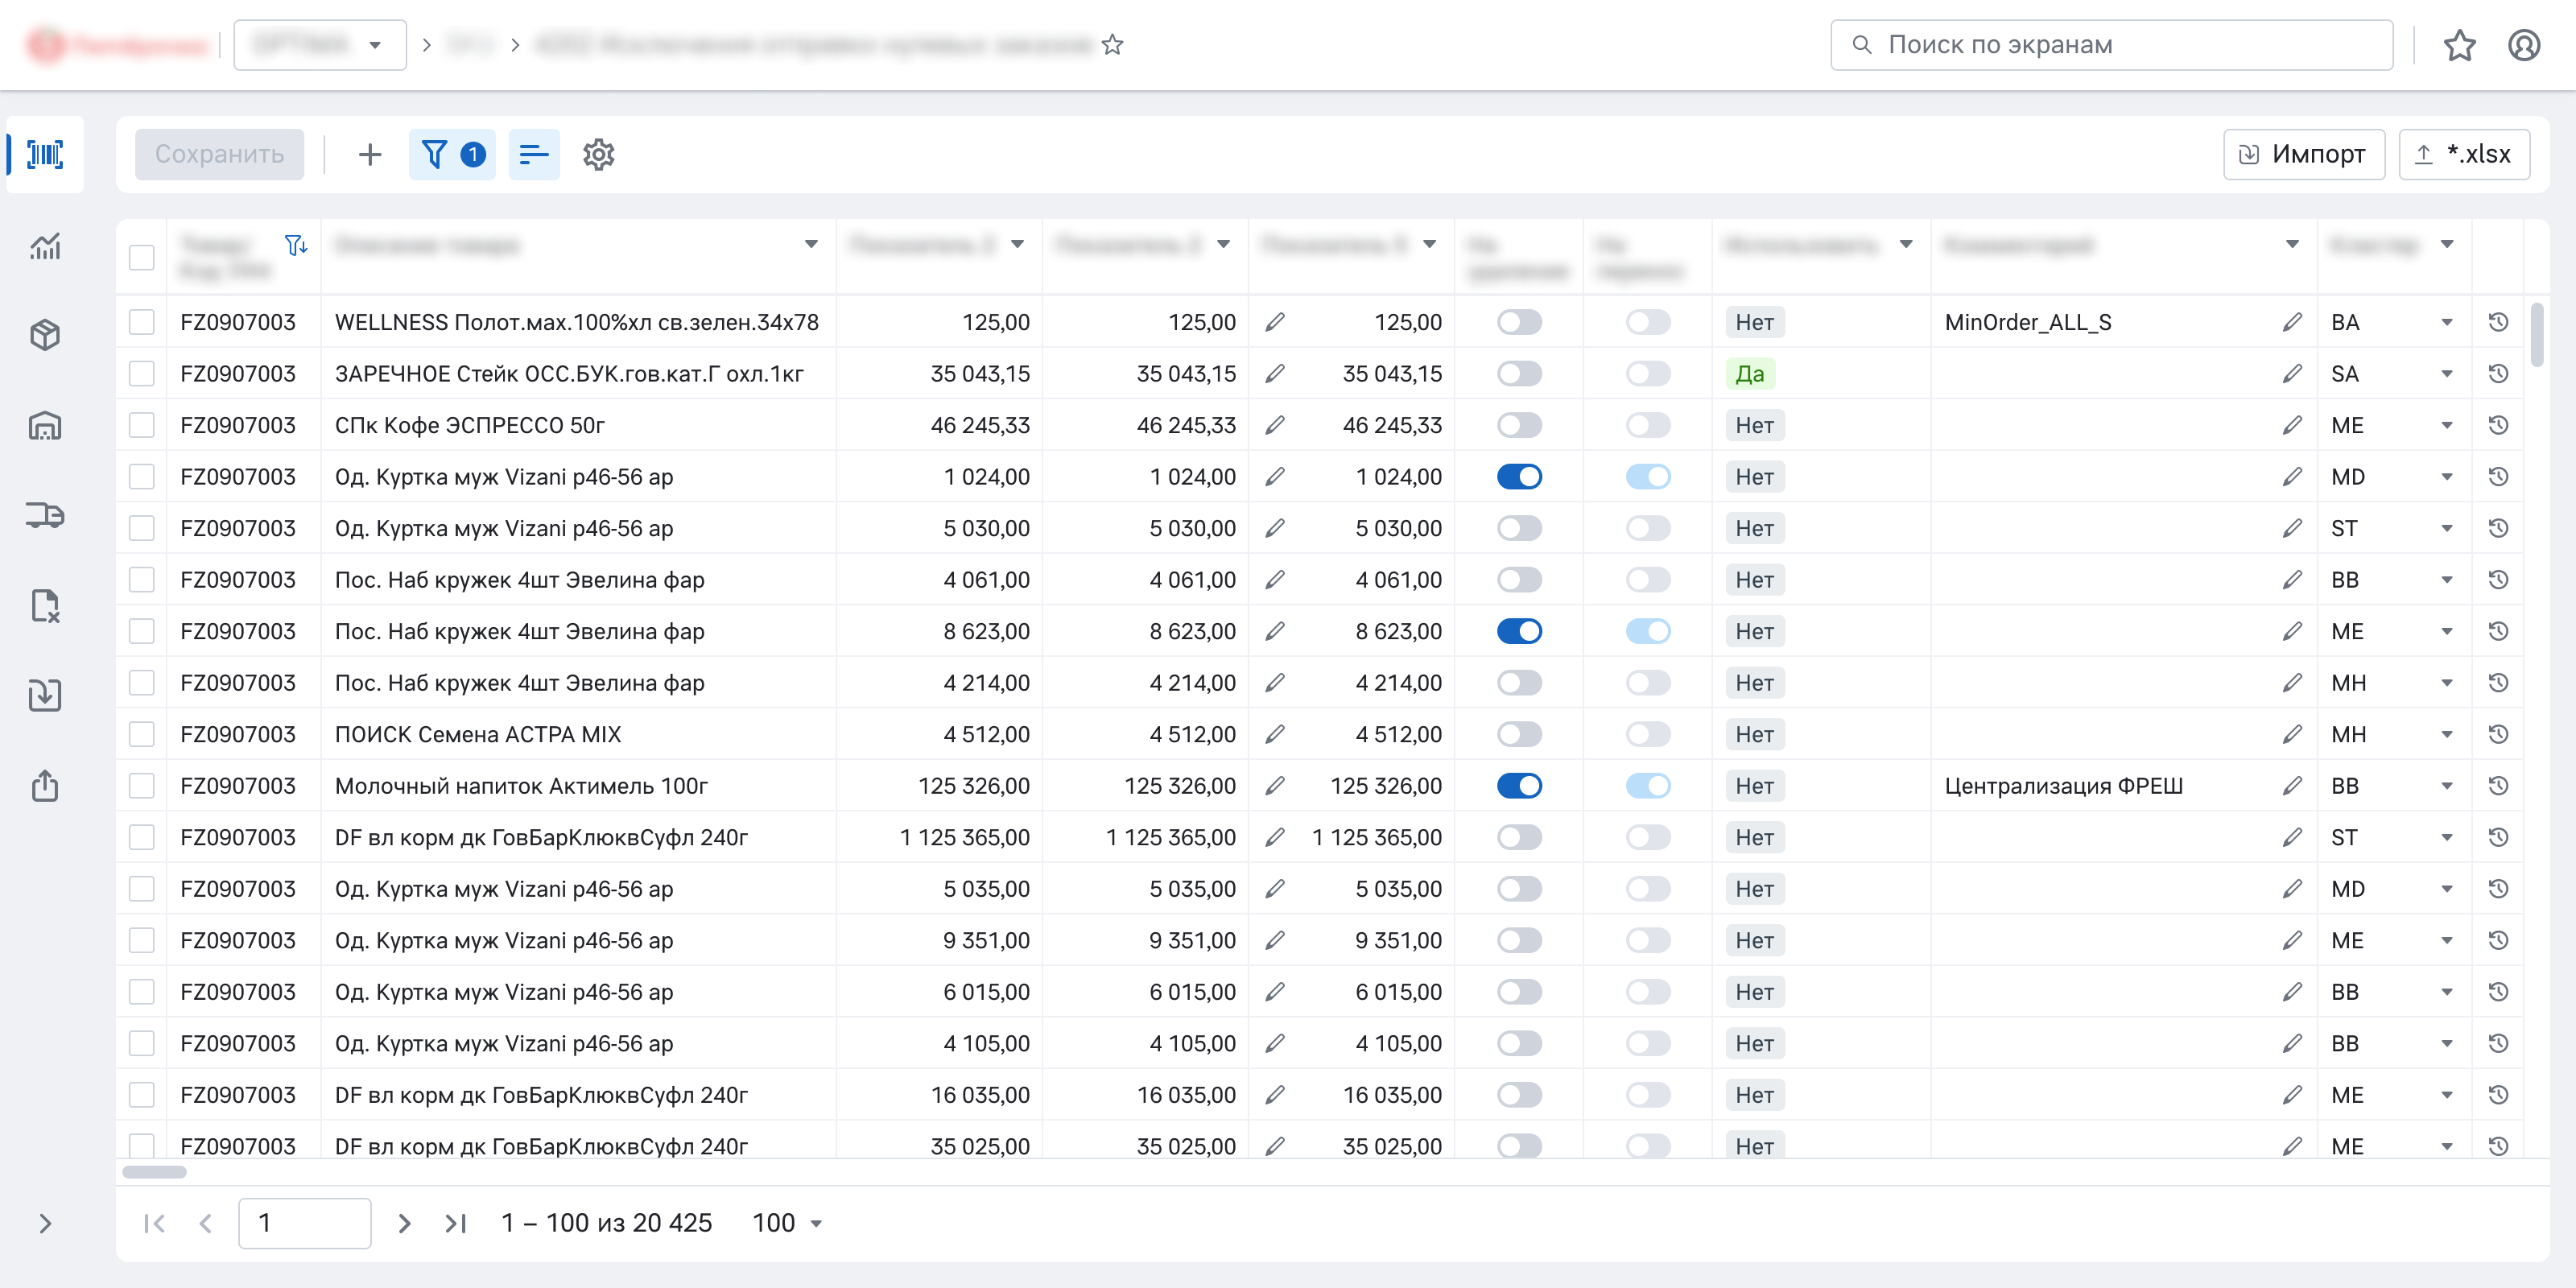Click the plus icon to add row

[369, 154]
